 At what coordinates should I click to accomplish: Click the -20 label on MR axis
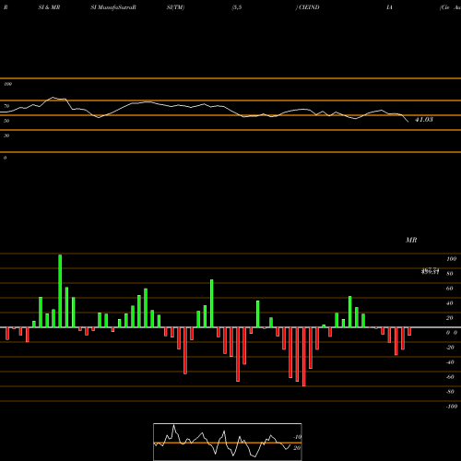(450, 348)
